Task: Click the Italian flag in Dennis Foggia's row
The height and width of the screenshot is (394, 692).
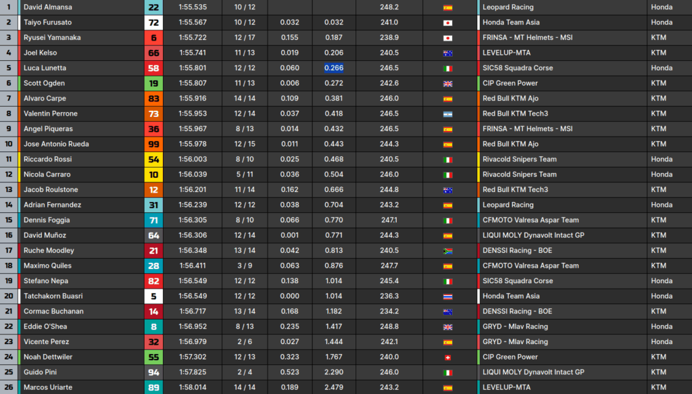Action: [447, 220]
